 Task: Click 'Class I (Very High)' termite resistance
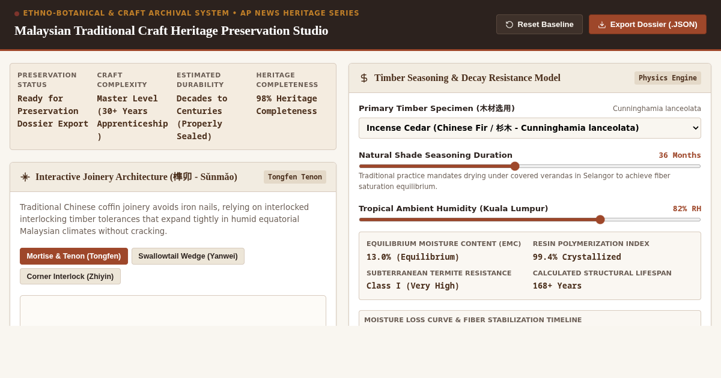[x=413, y=286]
